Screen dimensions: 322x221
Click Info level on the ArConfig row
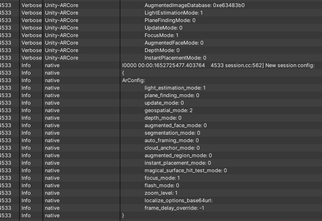coord(26,81)
